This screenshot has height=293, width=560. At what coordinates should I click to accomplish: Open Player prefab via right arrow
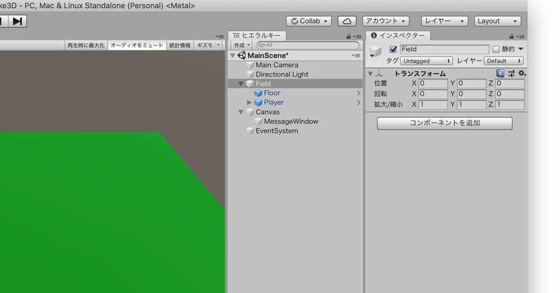coord(358,103)
